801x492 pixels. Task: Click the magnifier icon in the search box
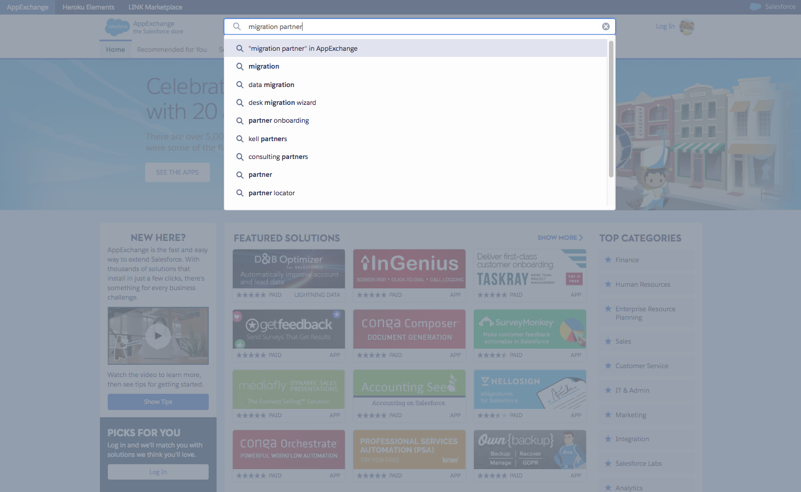237,27
